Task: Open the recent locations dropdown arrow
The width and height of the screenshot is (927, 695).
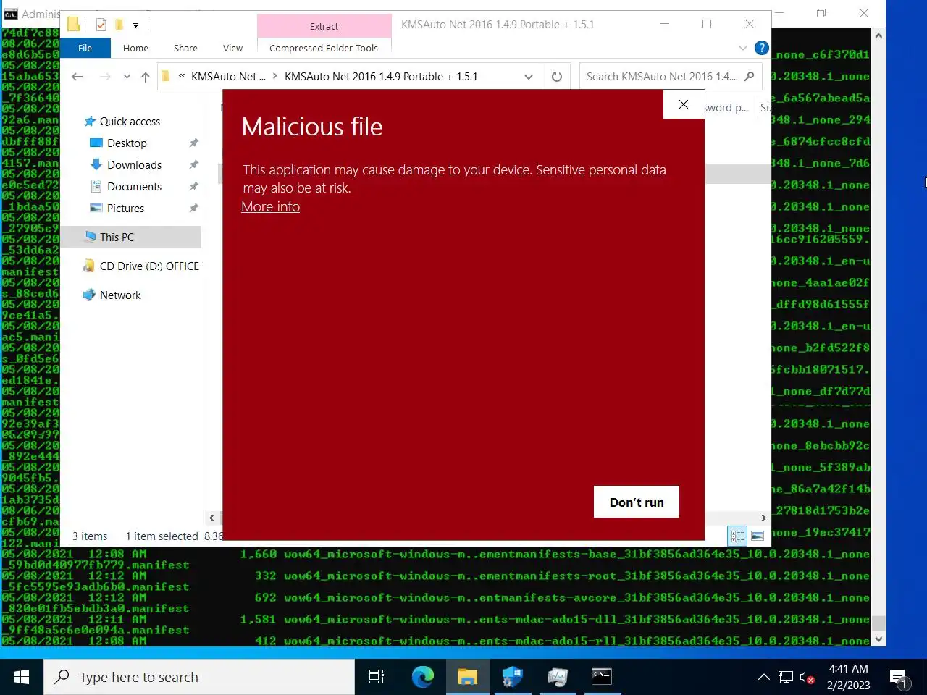Action: click(x=127, y=77)
